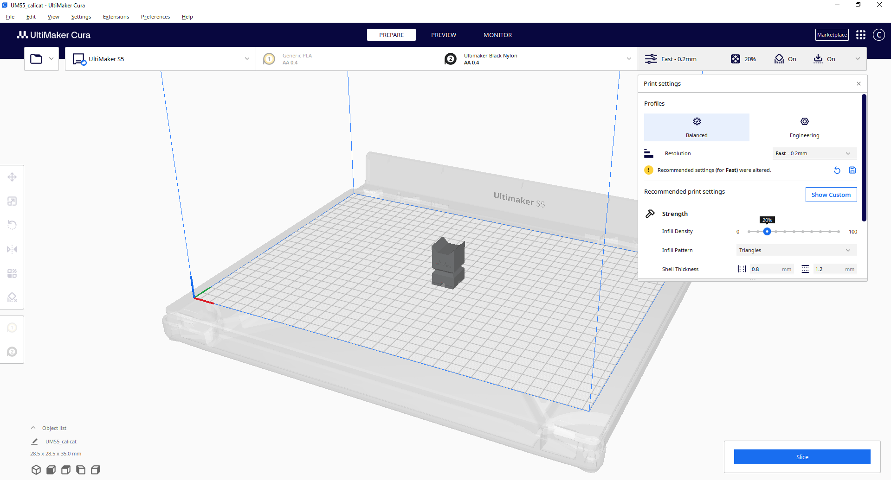
Task: Select the Support Blocker tool
Action: pyautogui.click(x=12, y=297)
